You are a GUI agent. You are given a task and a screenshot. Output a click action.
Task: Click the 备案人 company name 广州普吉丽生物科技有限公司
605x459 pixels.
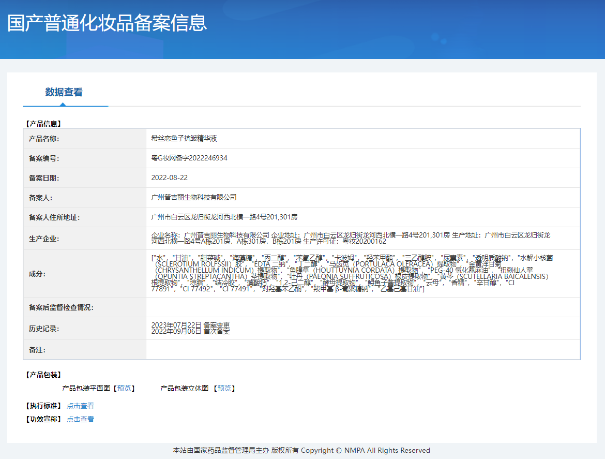point(193,198)
